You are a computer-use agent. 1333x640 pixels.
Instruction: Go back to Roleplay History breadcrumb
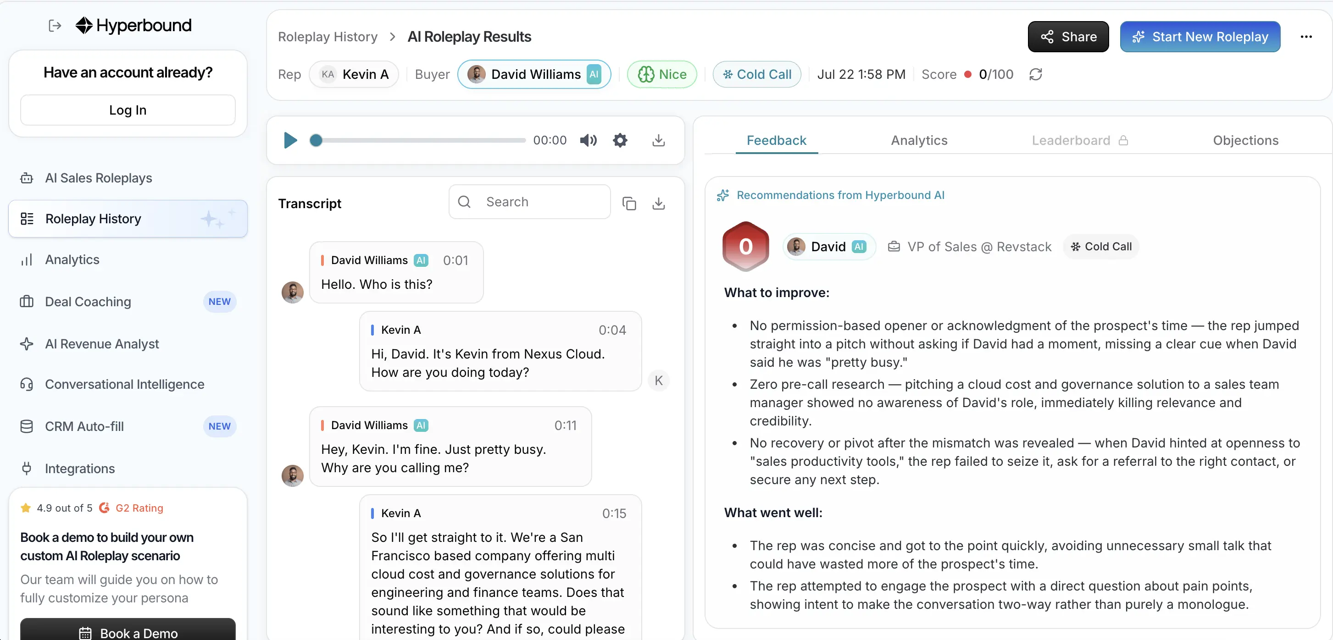coord(328,37)
